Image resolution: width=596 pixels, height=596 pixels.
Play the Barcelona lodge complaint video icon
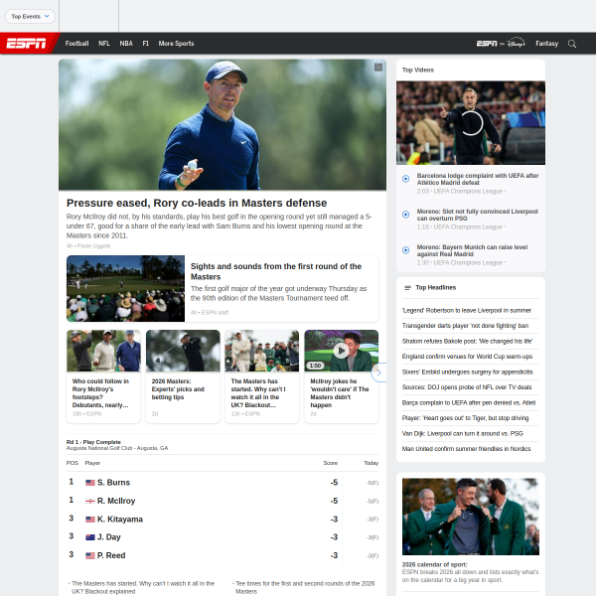point(405,179)
